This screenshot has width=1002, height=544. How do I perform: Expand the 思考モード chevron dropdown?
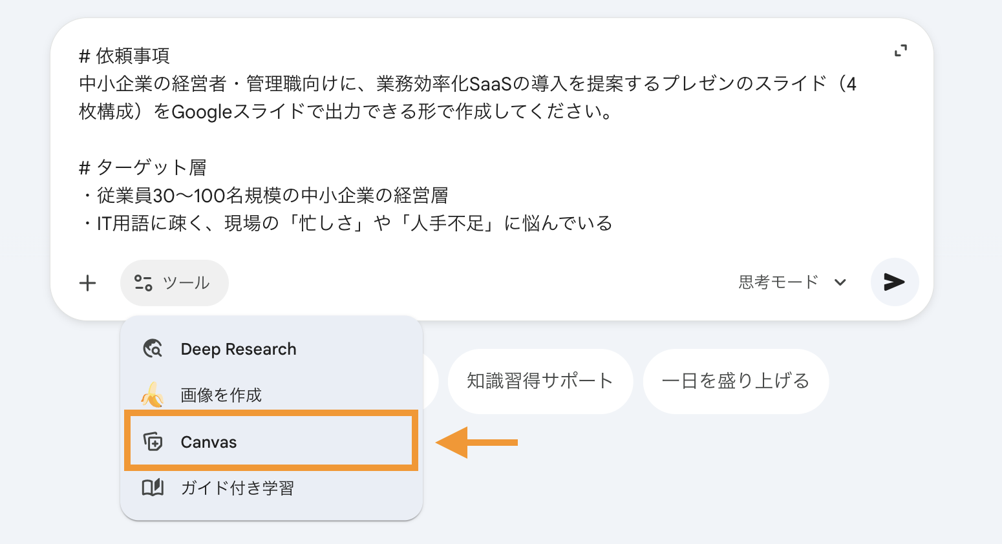point(840,282)
